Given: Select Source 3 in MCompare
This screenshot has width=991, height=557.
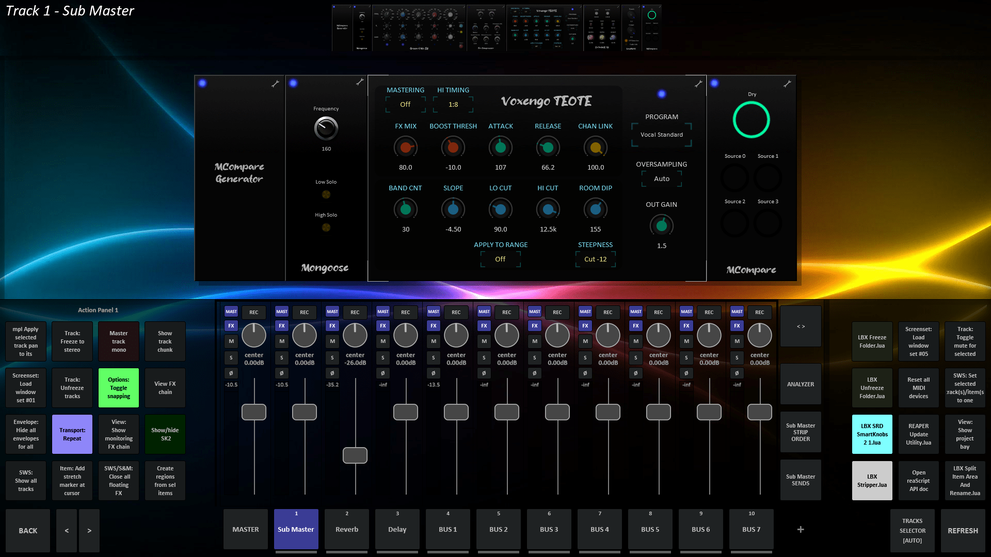Looking at the screenshot, I should (768, 223).
